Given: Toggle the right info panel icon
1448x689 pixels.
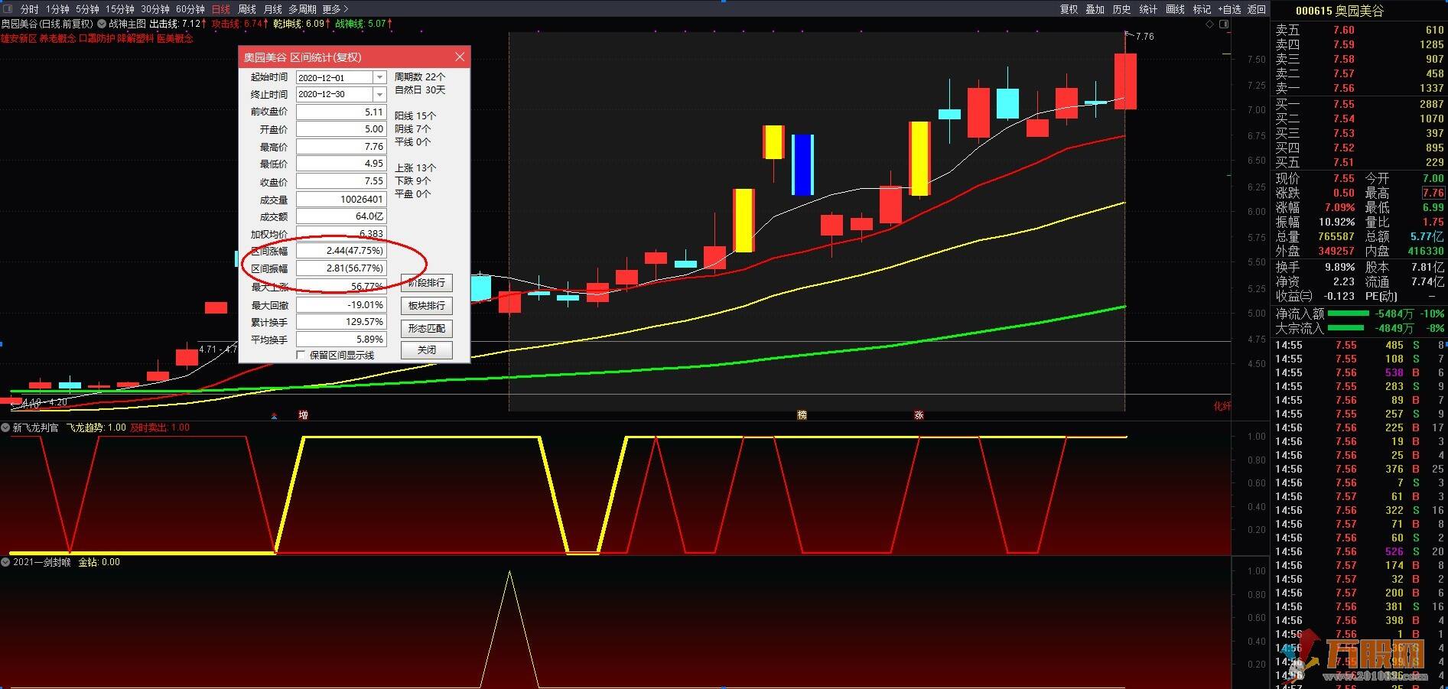Looking at the screenshot, I should pos(1225,24).
